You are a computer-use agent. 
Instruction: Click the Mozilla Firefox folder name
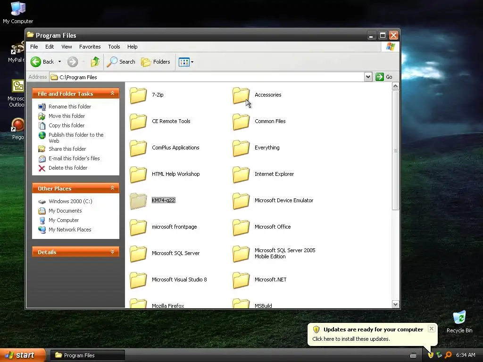(x=168, y=305)
